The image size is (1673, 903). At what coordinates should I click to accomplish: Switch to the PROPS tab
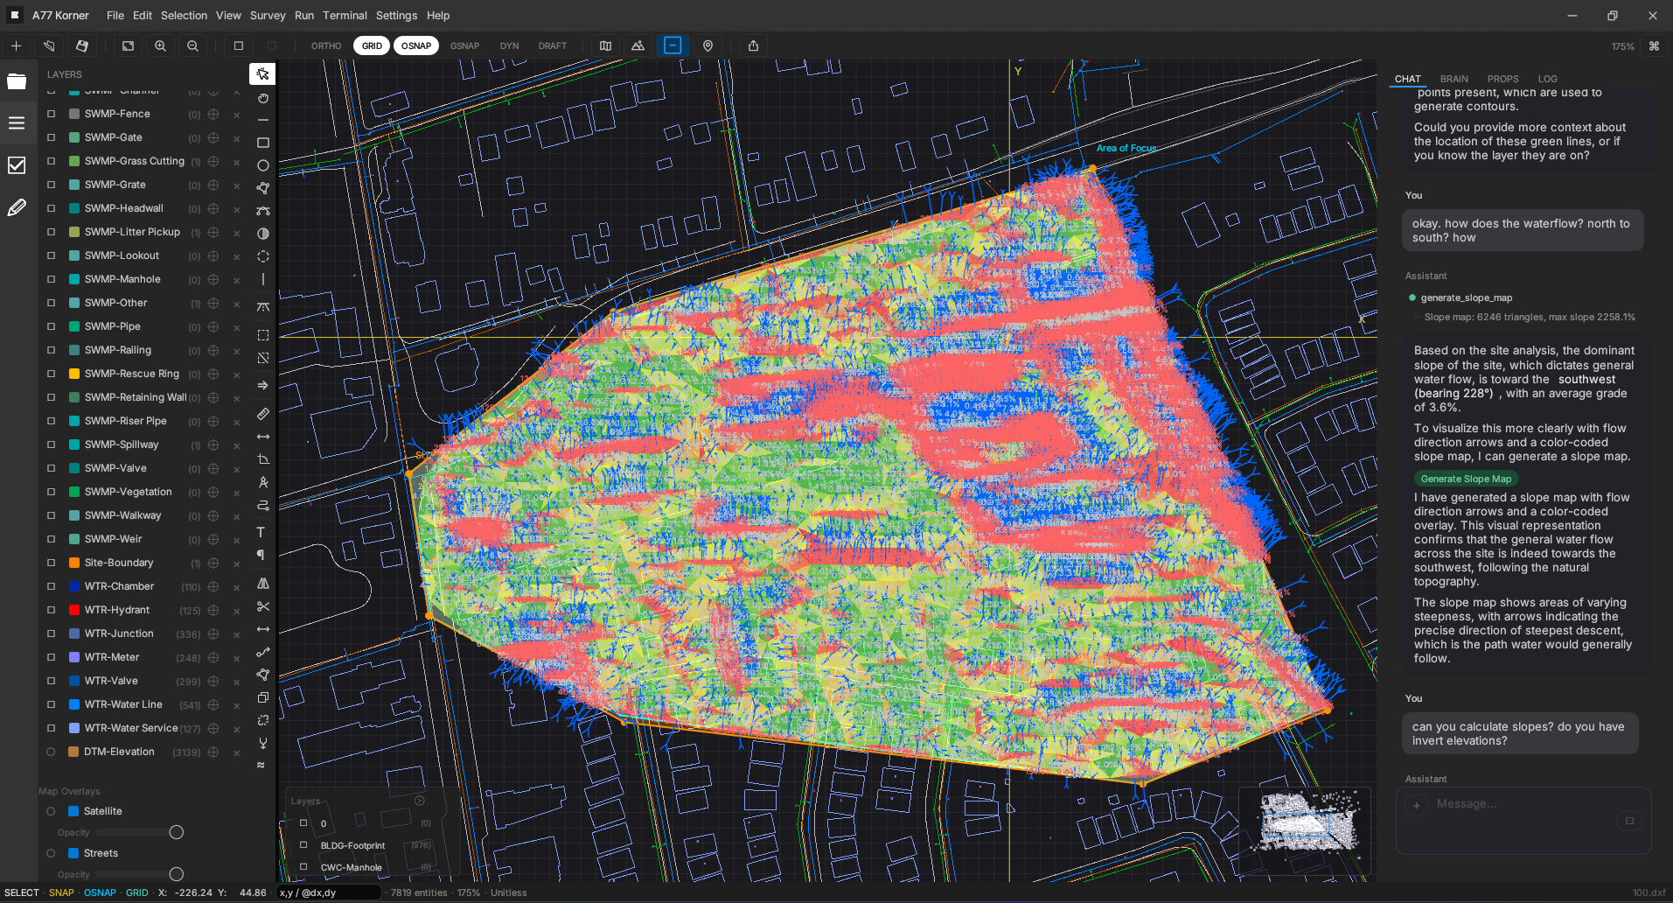coord(1502,79)
